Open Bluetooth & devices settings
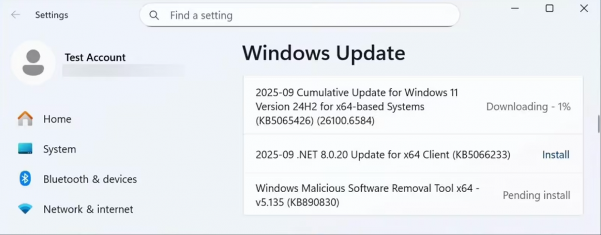 (90, 179)
